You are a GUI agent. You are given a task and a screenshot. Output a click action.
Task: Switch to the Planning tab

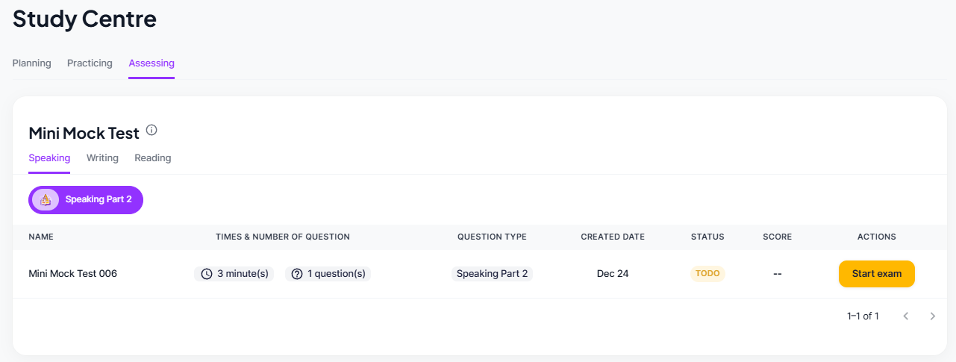tap(31, 63)
